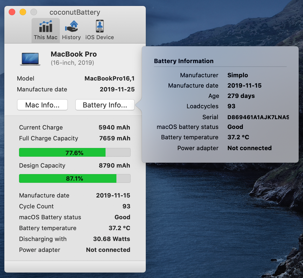303x278 pixels.
Task: Click the Full Charge Capacity 7659 mAh
Action: [x=115, y=138]
